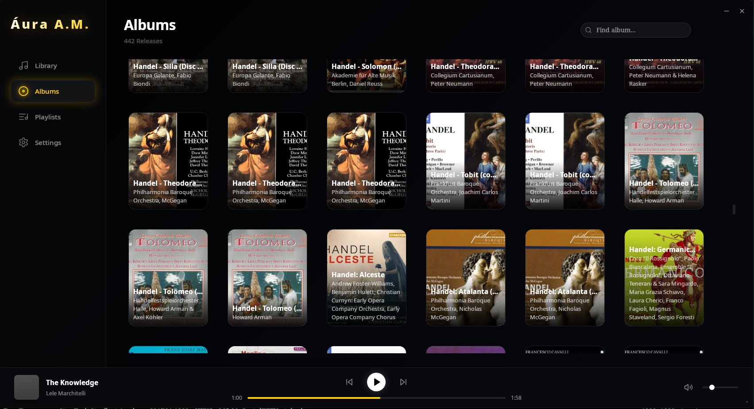The image size is (754, 409).
Task: Adjust the volume slider
Action: (712, 387)
